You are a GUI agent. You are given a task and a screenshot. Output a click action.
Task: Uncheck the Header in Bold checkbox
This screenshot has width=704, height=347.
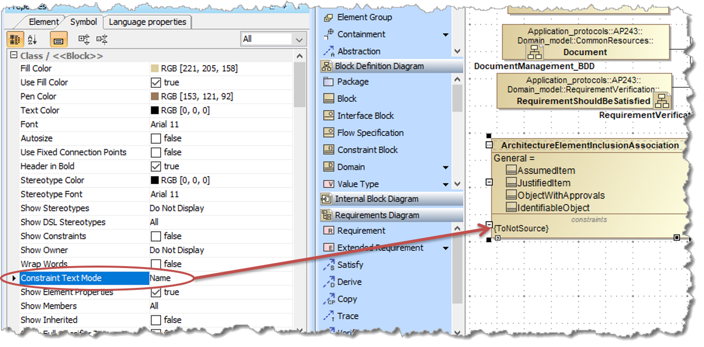pos(156,166)
